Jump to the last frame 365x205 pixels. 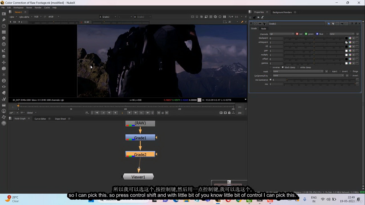tap(148, 113)
